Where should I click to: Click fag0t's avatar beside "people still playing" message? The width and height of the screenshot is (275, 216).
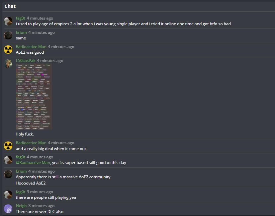(x=8, y=195)
